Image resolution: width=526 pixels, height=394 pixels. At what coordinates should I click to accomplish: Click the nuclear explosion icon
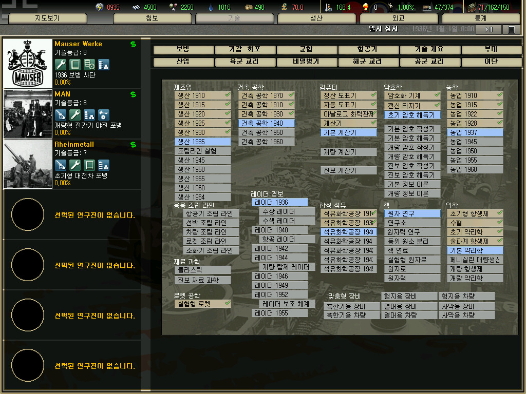coord(365,7)
